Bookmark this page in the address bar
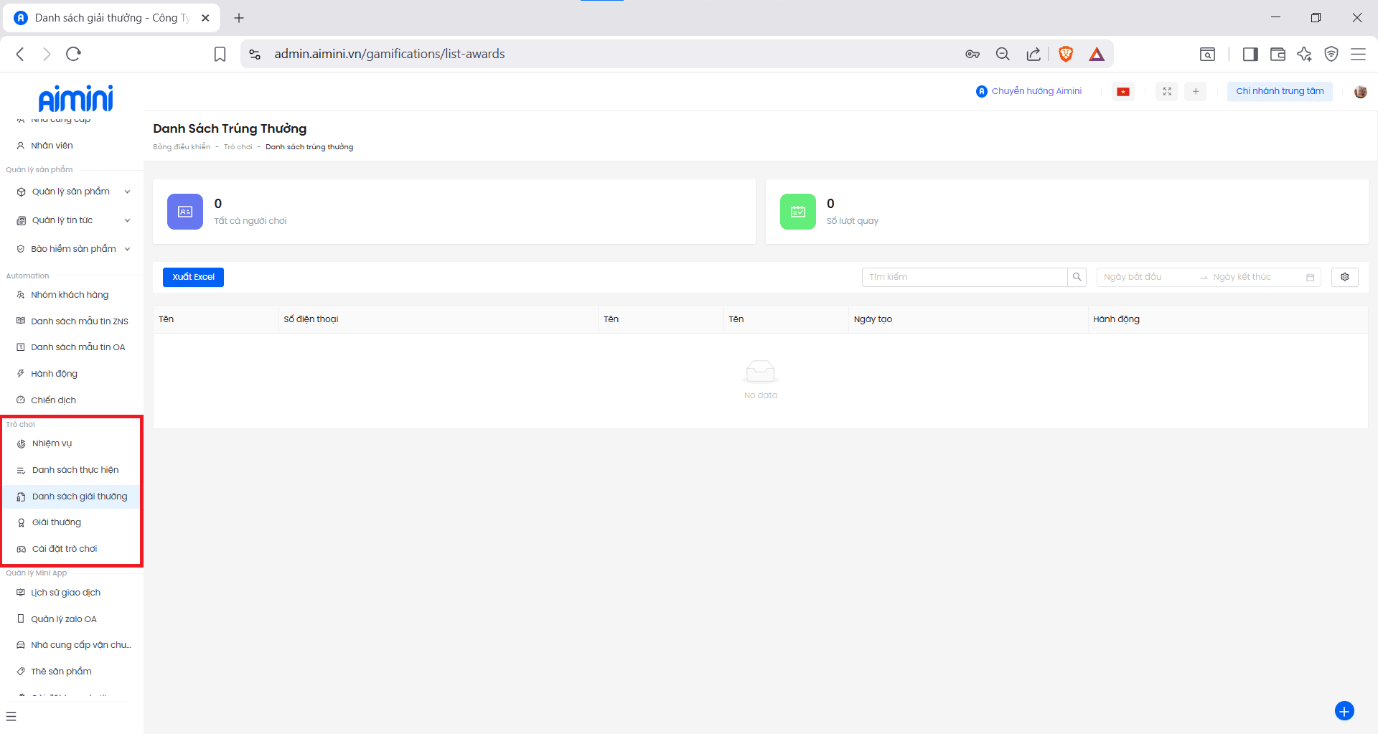 point(220,54)
